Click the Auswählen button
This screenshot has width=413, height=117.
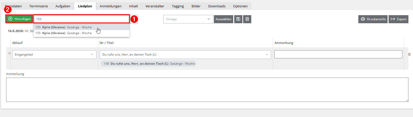224,19
